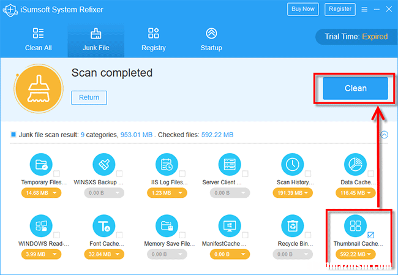
Task: Check the Data Cache checkbox
Action: [x=371, y=174]
